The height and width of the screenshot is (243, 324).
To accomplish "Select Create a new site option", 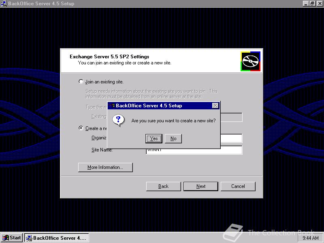I will [x=81, y=128].
